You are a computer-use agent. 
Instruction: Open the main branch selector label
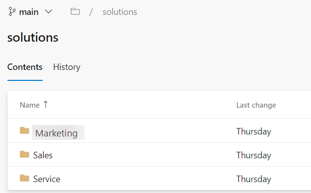pyautogui.click(x=29, y=12)
